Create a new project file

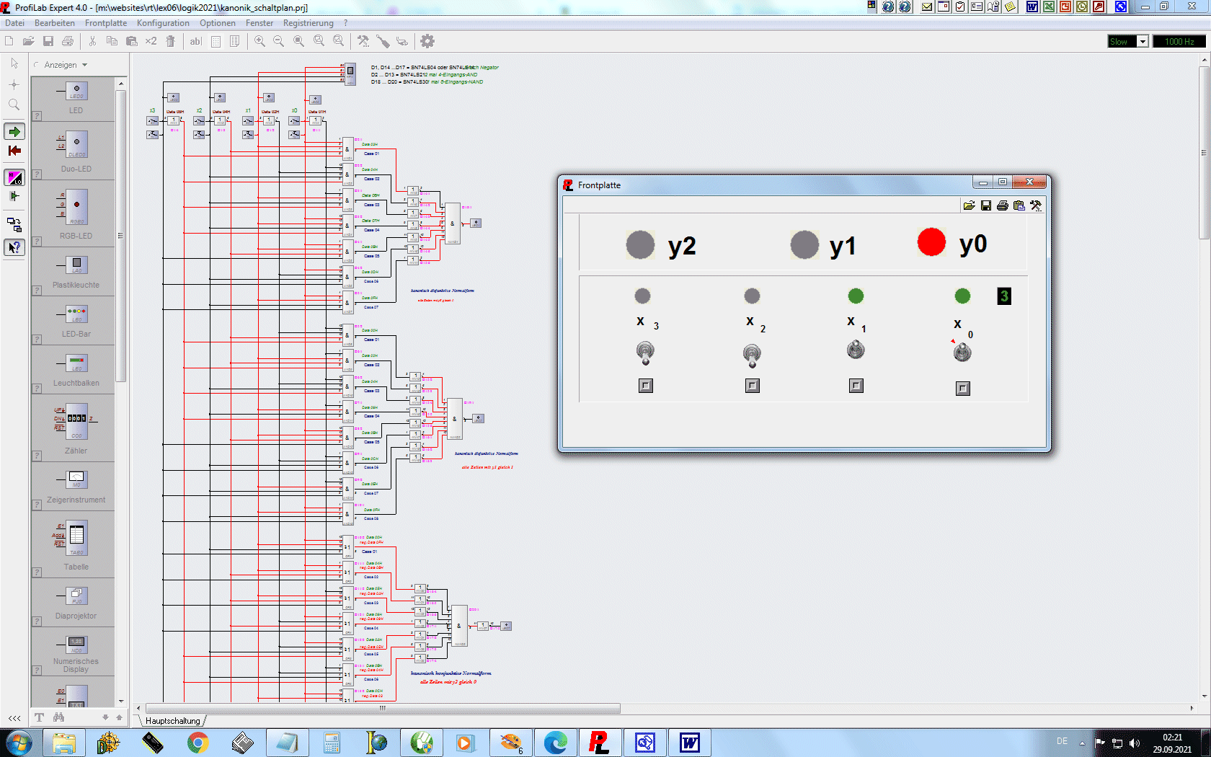point(11,41)
